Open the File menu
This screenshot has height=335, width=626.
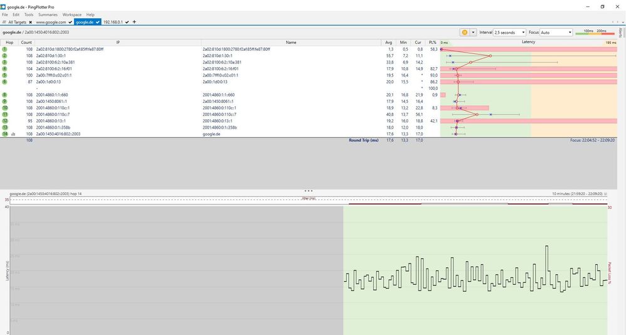5,15
